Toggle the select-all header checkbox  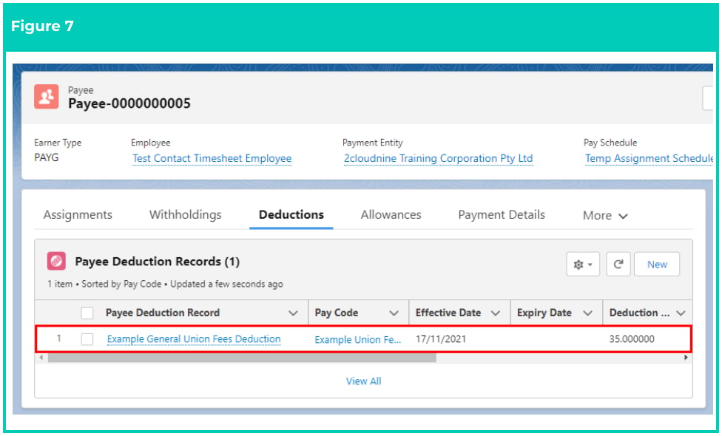click(x=87, y=313)
